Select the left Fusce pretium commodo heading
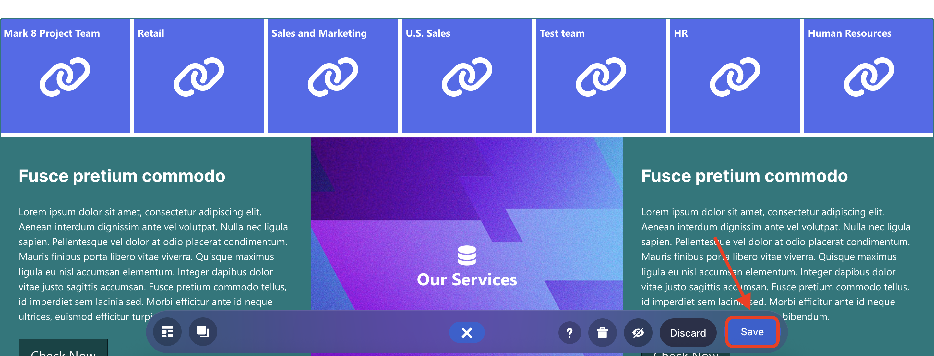The width and height of the screenshot is (934, 356). coord(122,176)
